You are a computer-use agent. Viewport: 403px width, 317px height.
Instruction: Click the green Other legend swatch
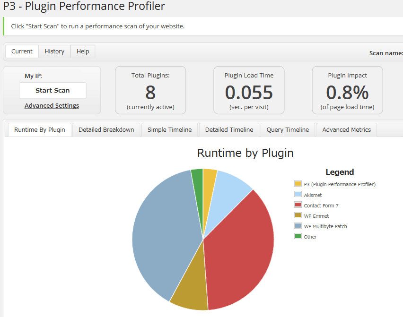[298, 236]
